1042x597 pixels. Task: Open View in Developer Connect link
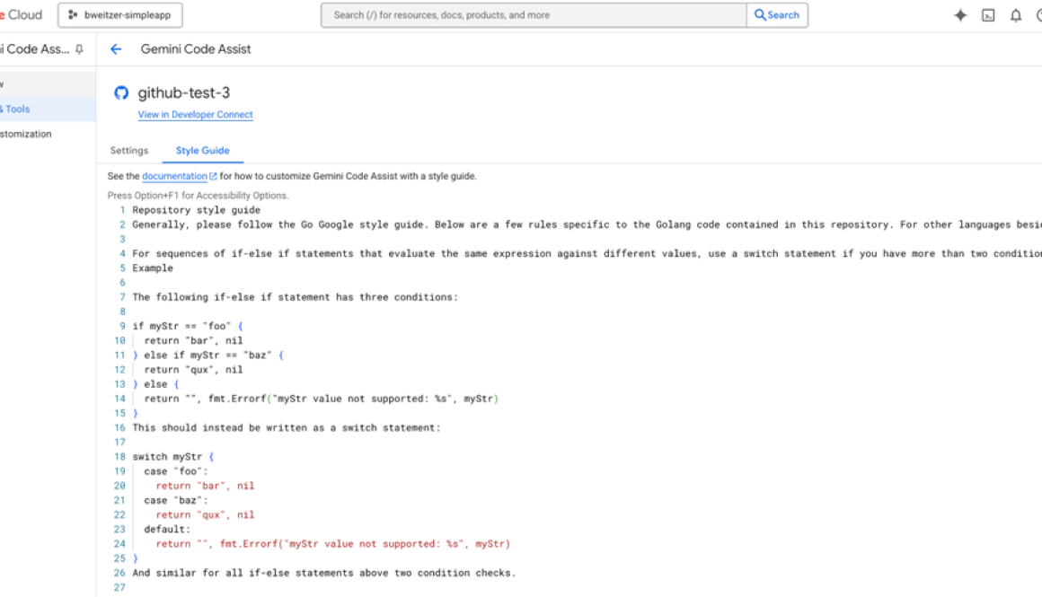[x=195, y=115]
